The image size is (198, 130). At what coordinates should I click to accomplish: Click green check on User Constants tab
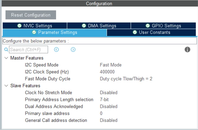pyautogui.click(x=135, y=32)
